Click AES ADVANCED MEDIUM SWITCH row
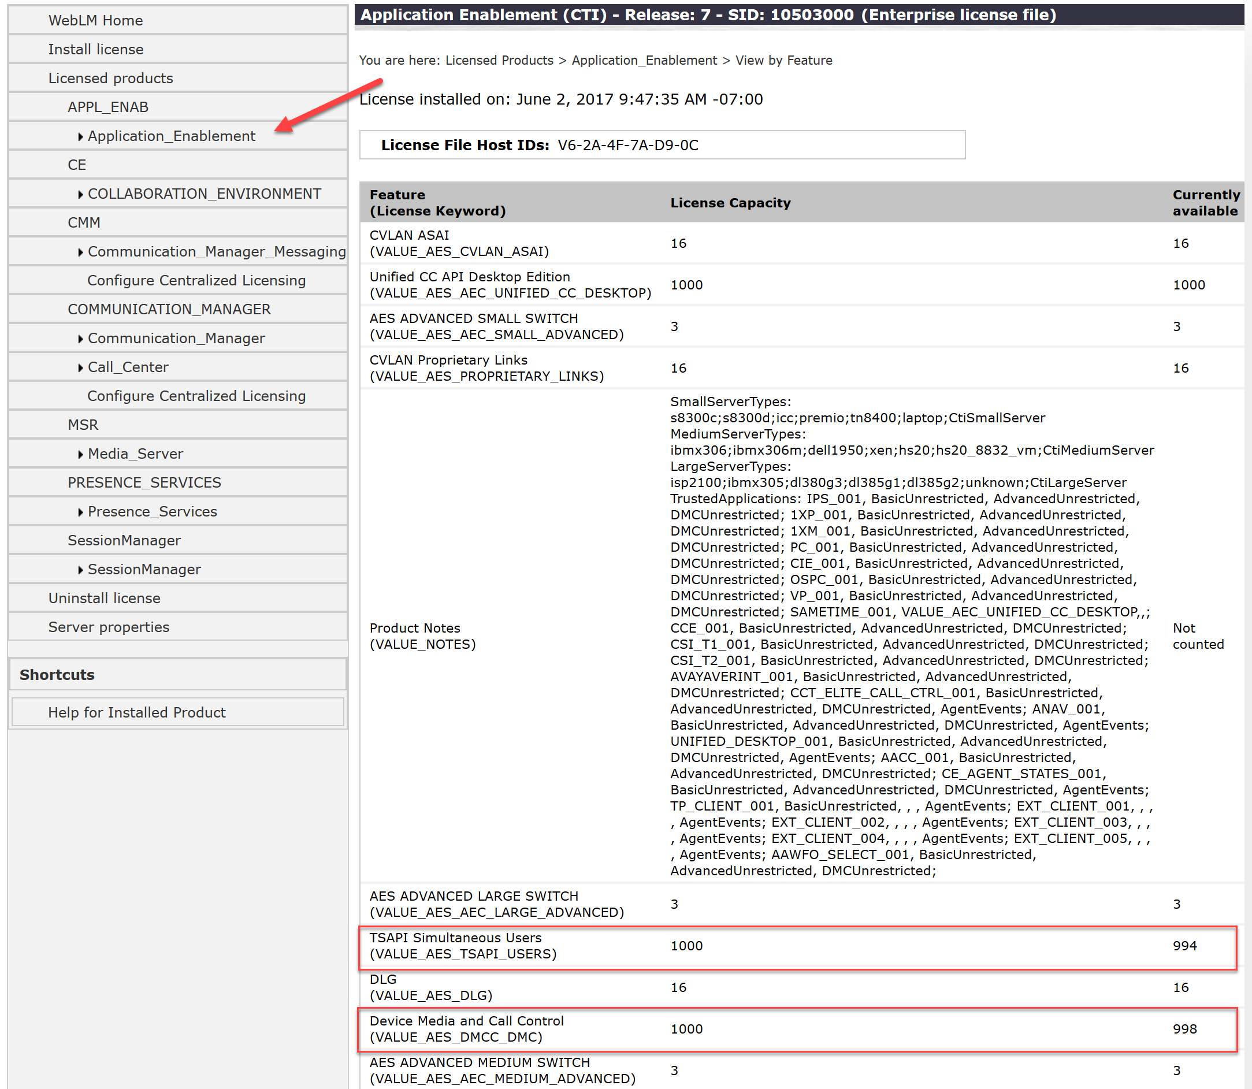1252x1089 pixels. tap(802, 1070)
